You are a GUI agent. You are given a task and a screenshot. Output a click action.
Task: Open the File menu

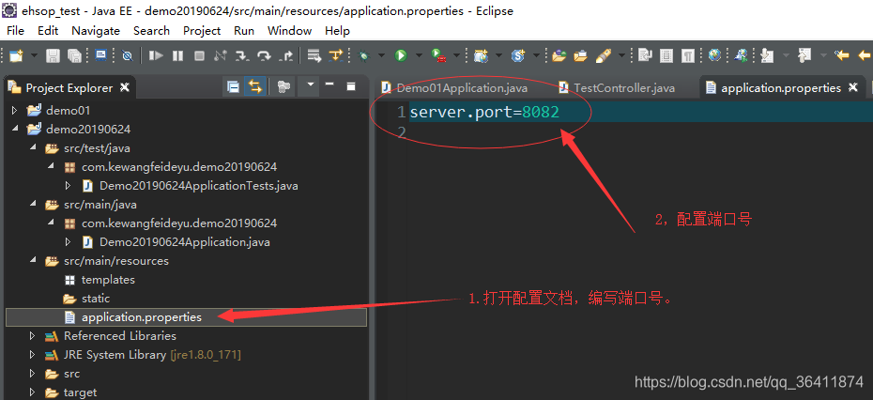16,31
